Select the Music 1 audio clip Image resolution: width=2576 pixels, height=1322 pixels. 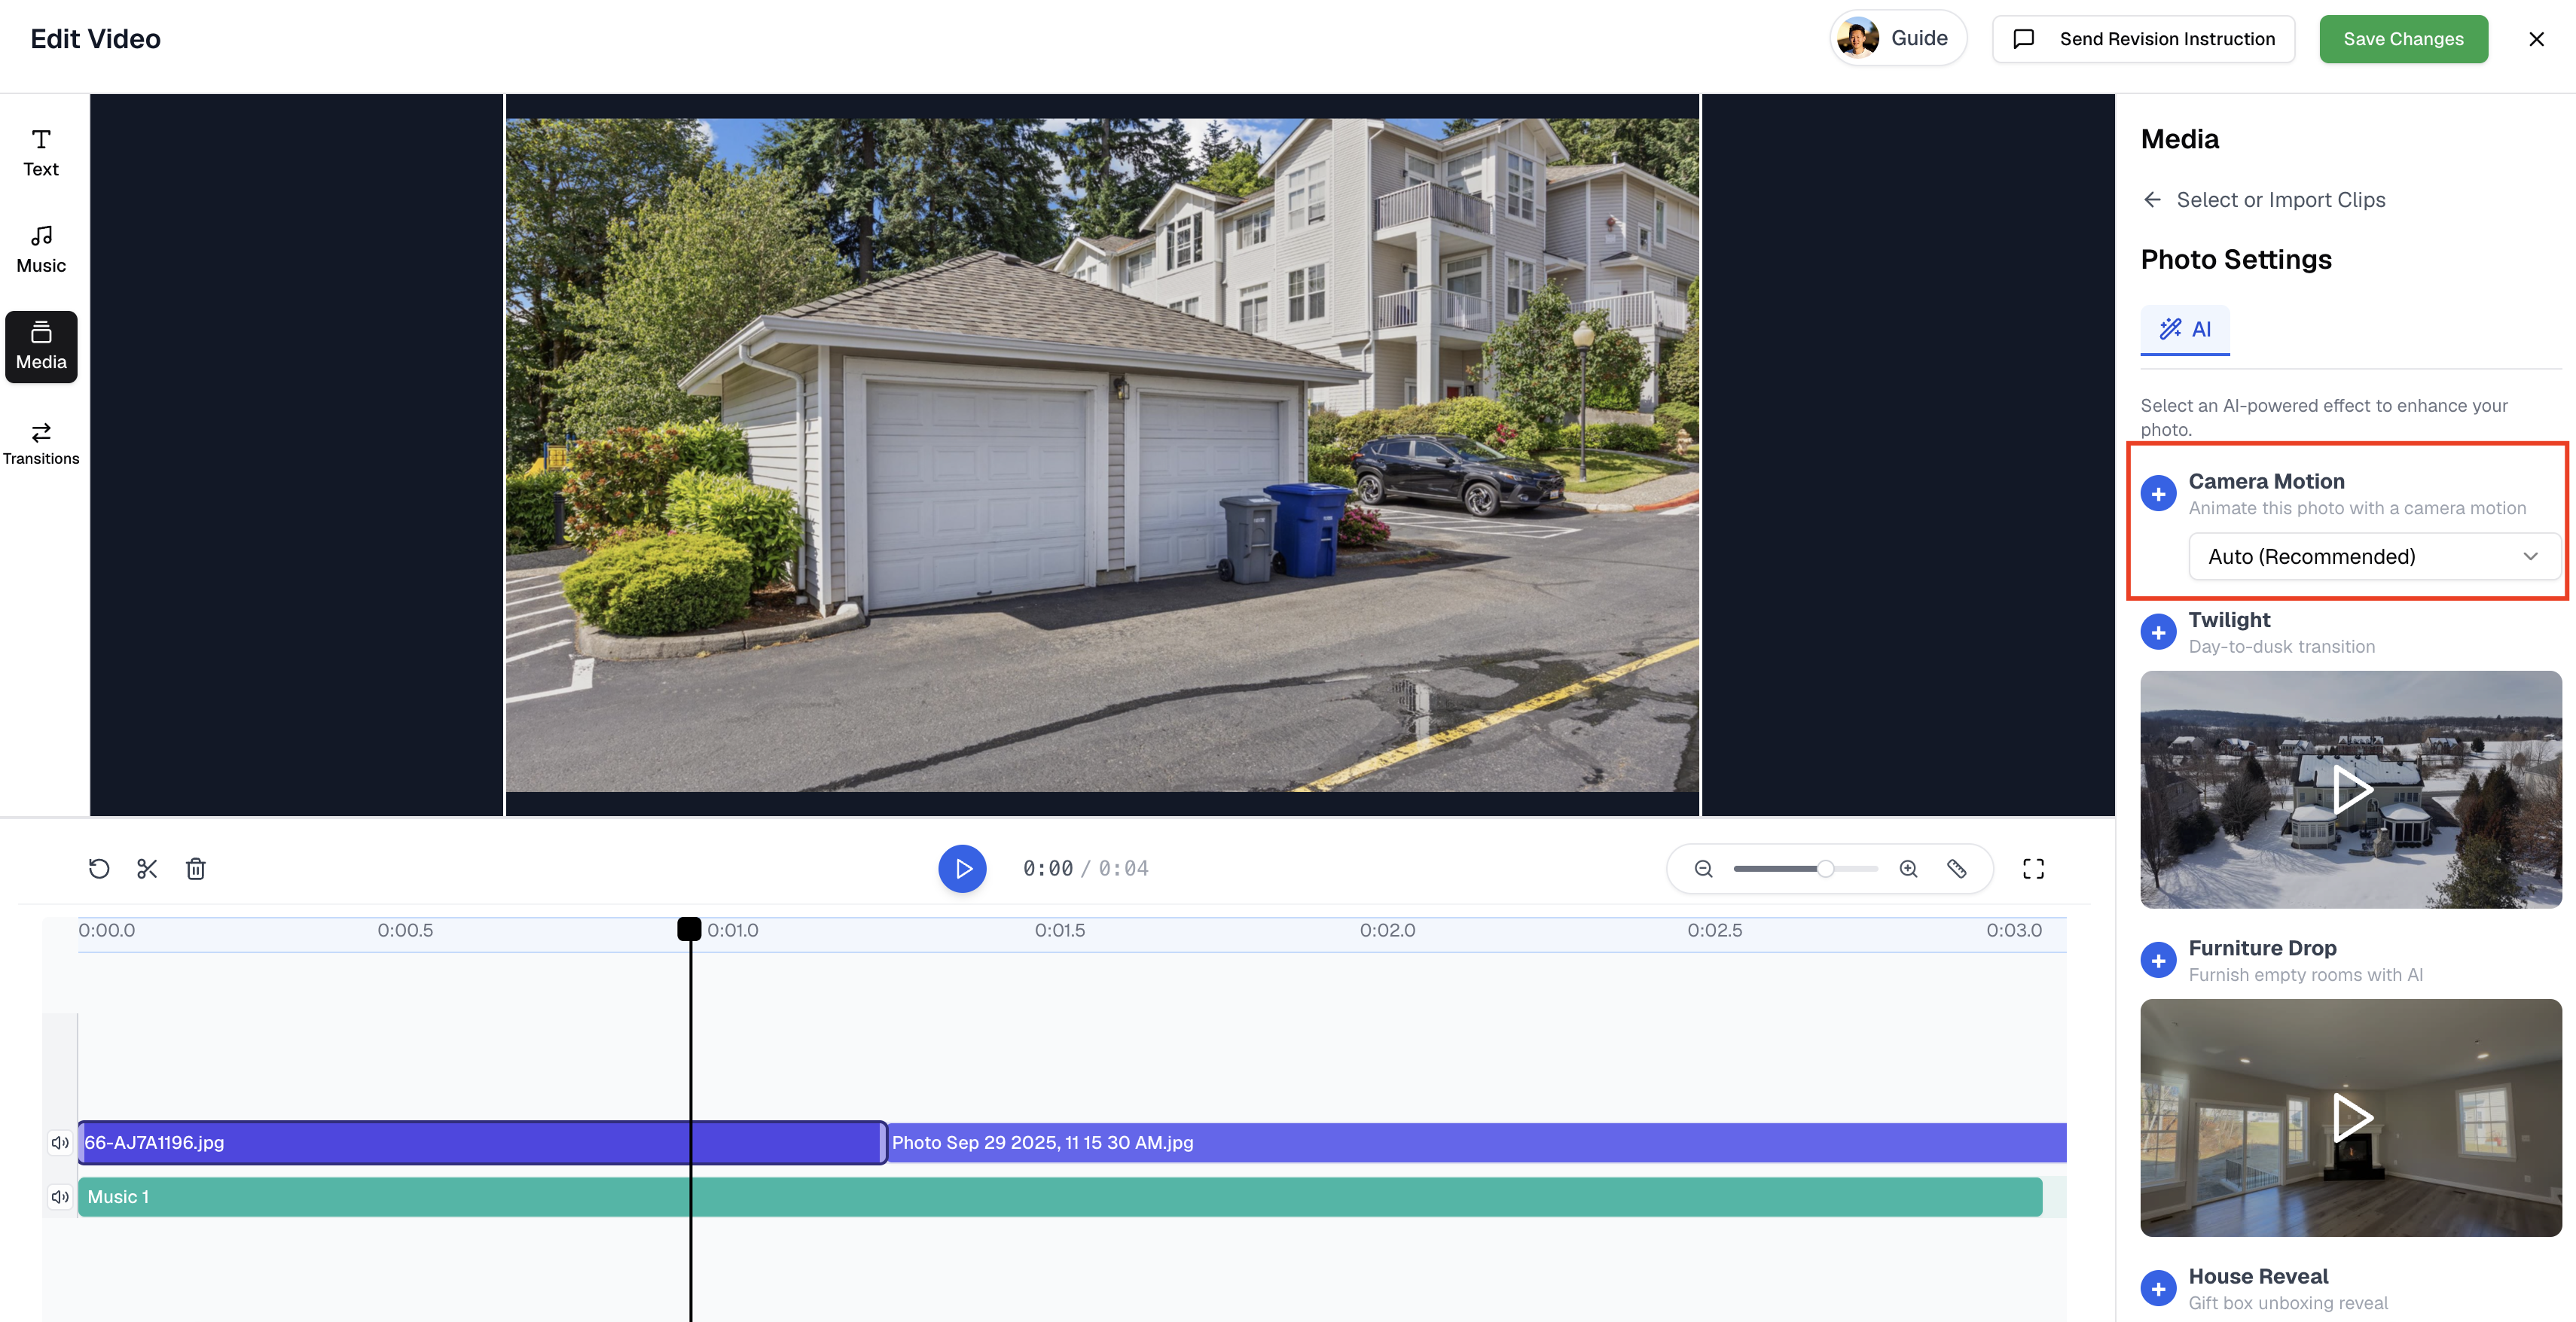click(x=1060, y=1196)
